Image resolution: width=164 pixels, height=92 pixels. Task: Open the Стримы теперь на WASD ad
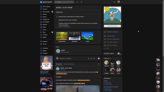(x=46, y=84)
